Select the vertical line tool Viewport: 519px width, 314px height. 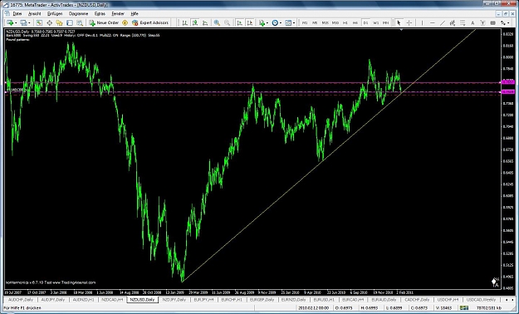point(422,23)
